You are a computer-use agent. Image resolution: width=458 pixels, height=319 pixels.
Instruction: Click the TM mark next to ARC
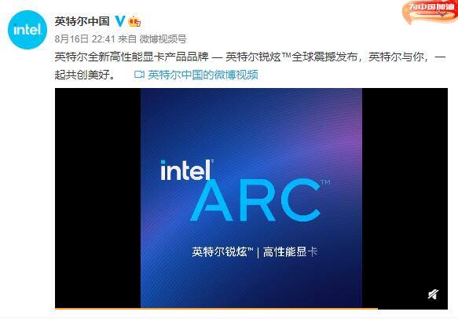[x=325, y=182]
